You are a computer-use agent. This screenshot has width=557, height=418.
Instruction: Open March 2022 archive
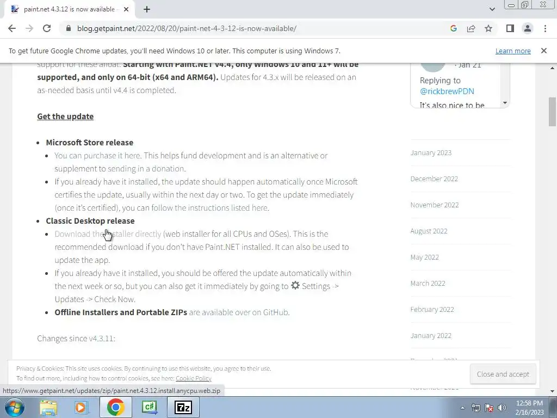click(x=428, y=283)
